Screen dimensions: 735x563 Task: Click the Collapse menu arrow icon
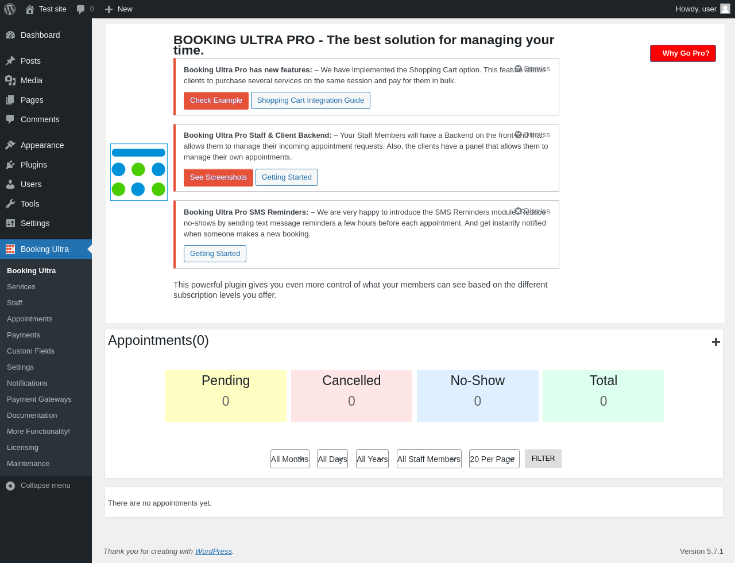(10, 486)
